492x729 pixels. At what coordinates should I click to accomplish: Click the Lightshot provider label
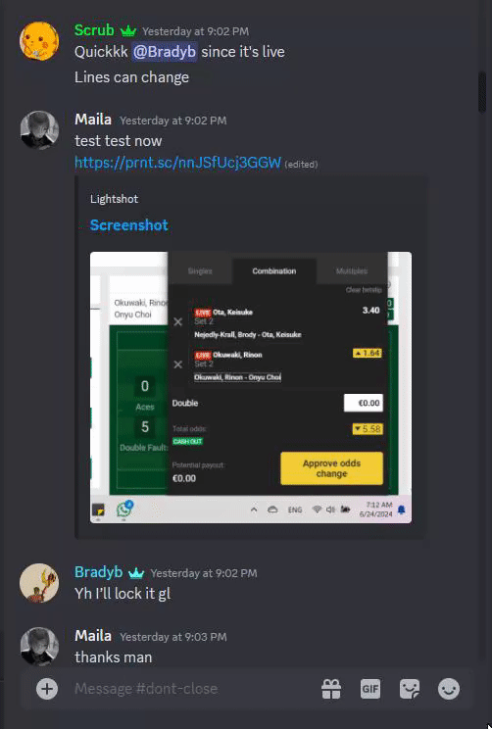(114, 199)
